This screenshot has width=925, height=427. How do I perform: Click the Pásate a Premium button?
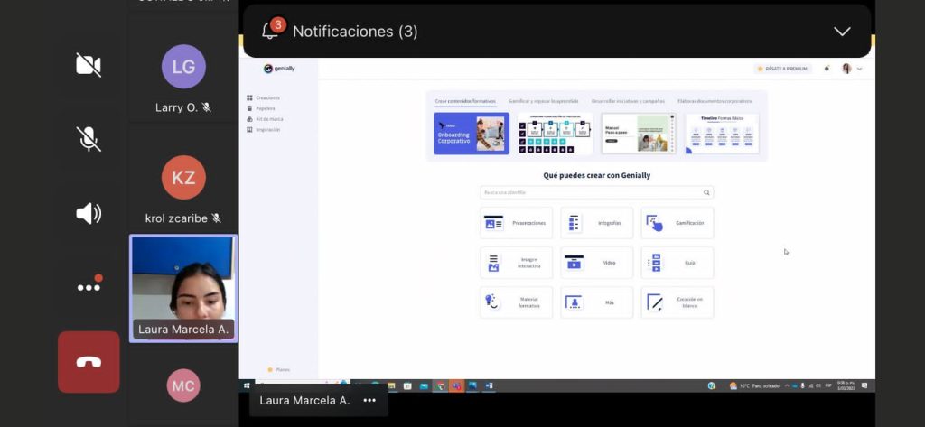[x=783, y=69]
